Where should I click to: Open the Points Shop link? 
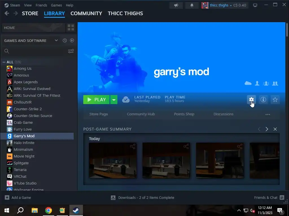click(x=184, y=114)
